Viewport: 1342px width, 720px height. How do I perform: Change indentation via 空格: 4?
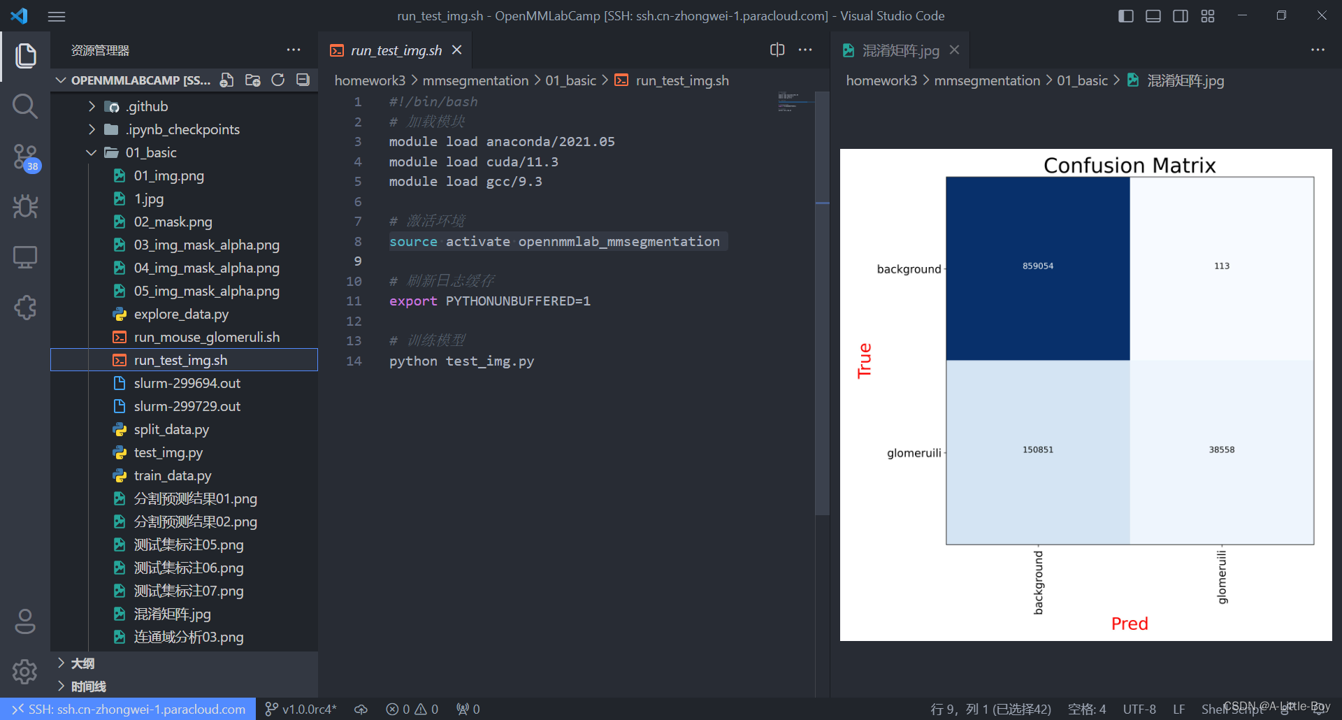coord(1087,710)
